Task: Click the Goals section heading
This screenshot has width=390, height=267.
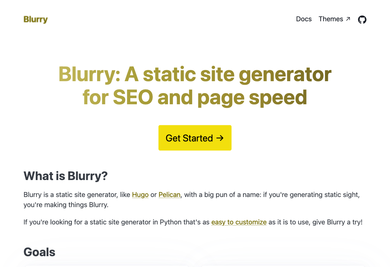Action: (39, 252)
